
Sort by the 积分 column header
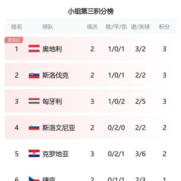pyautogui.click(x=164, y=27)
